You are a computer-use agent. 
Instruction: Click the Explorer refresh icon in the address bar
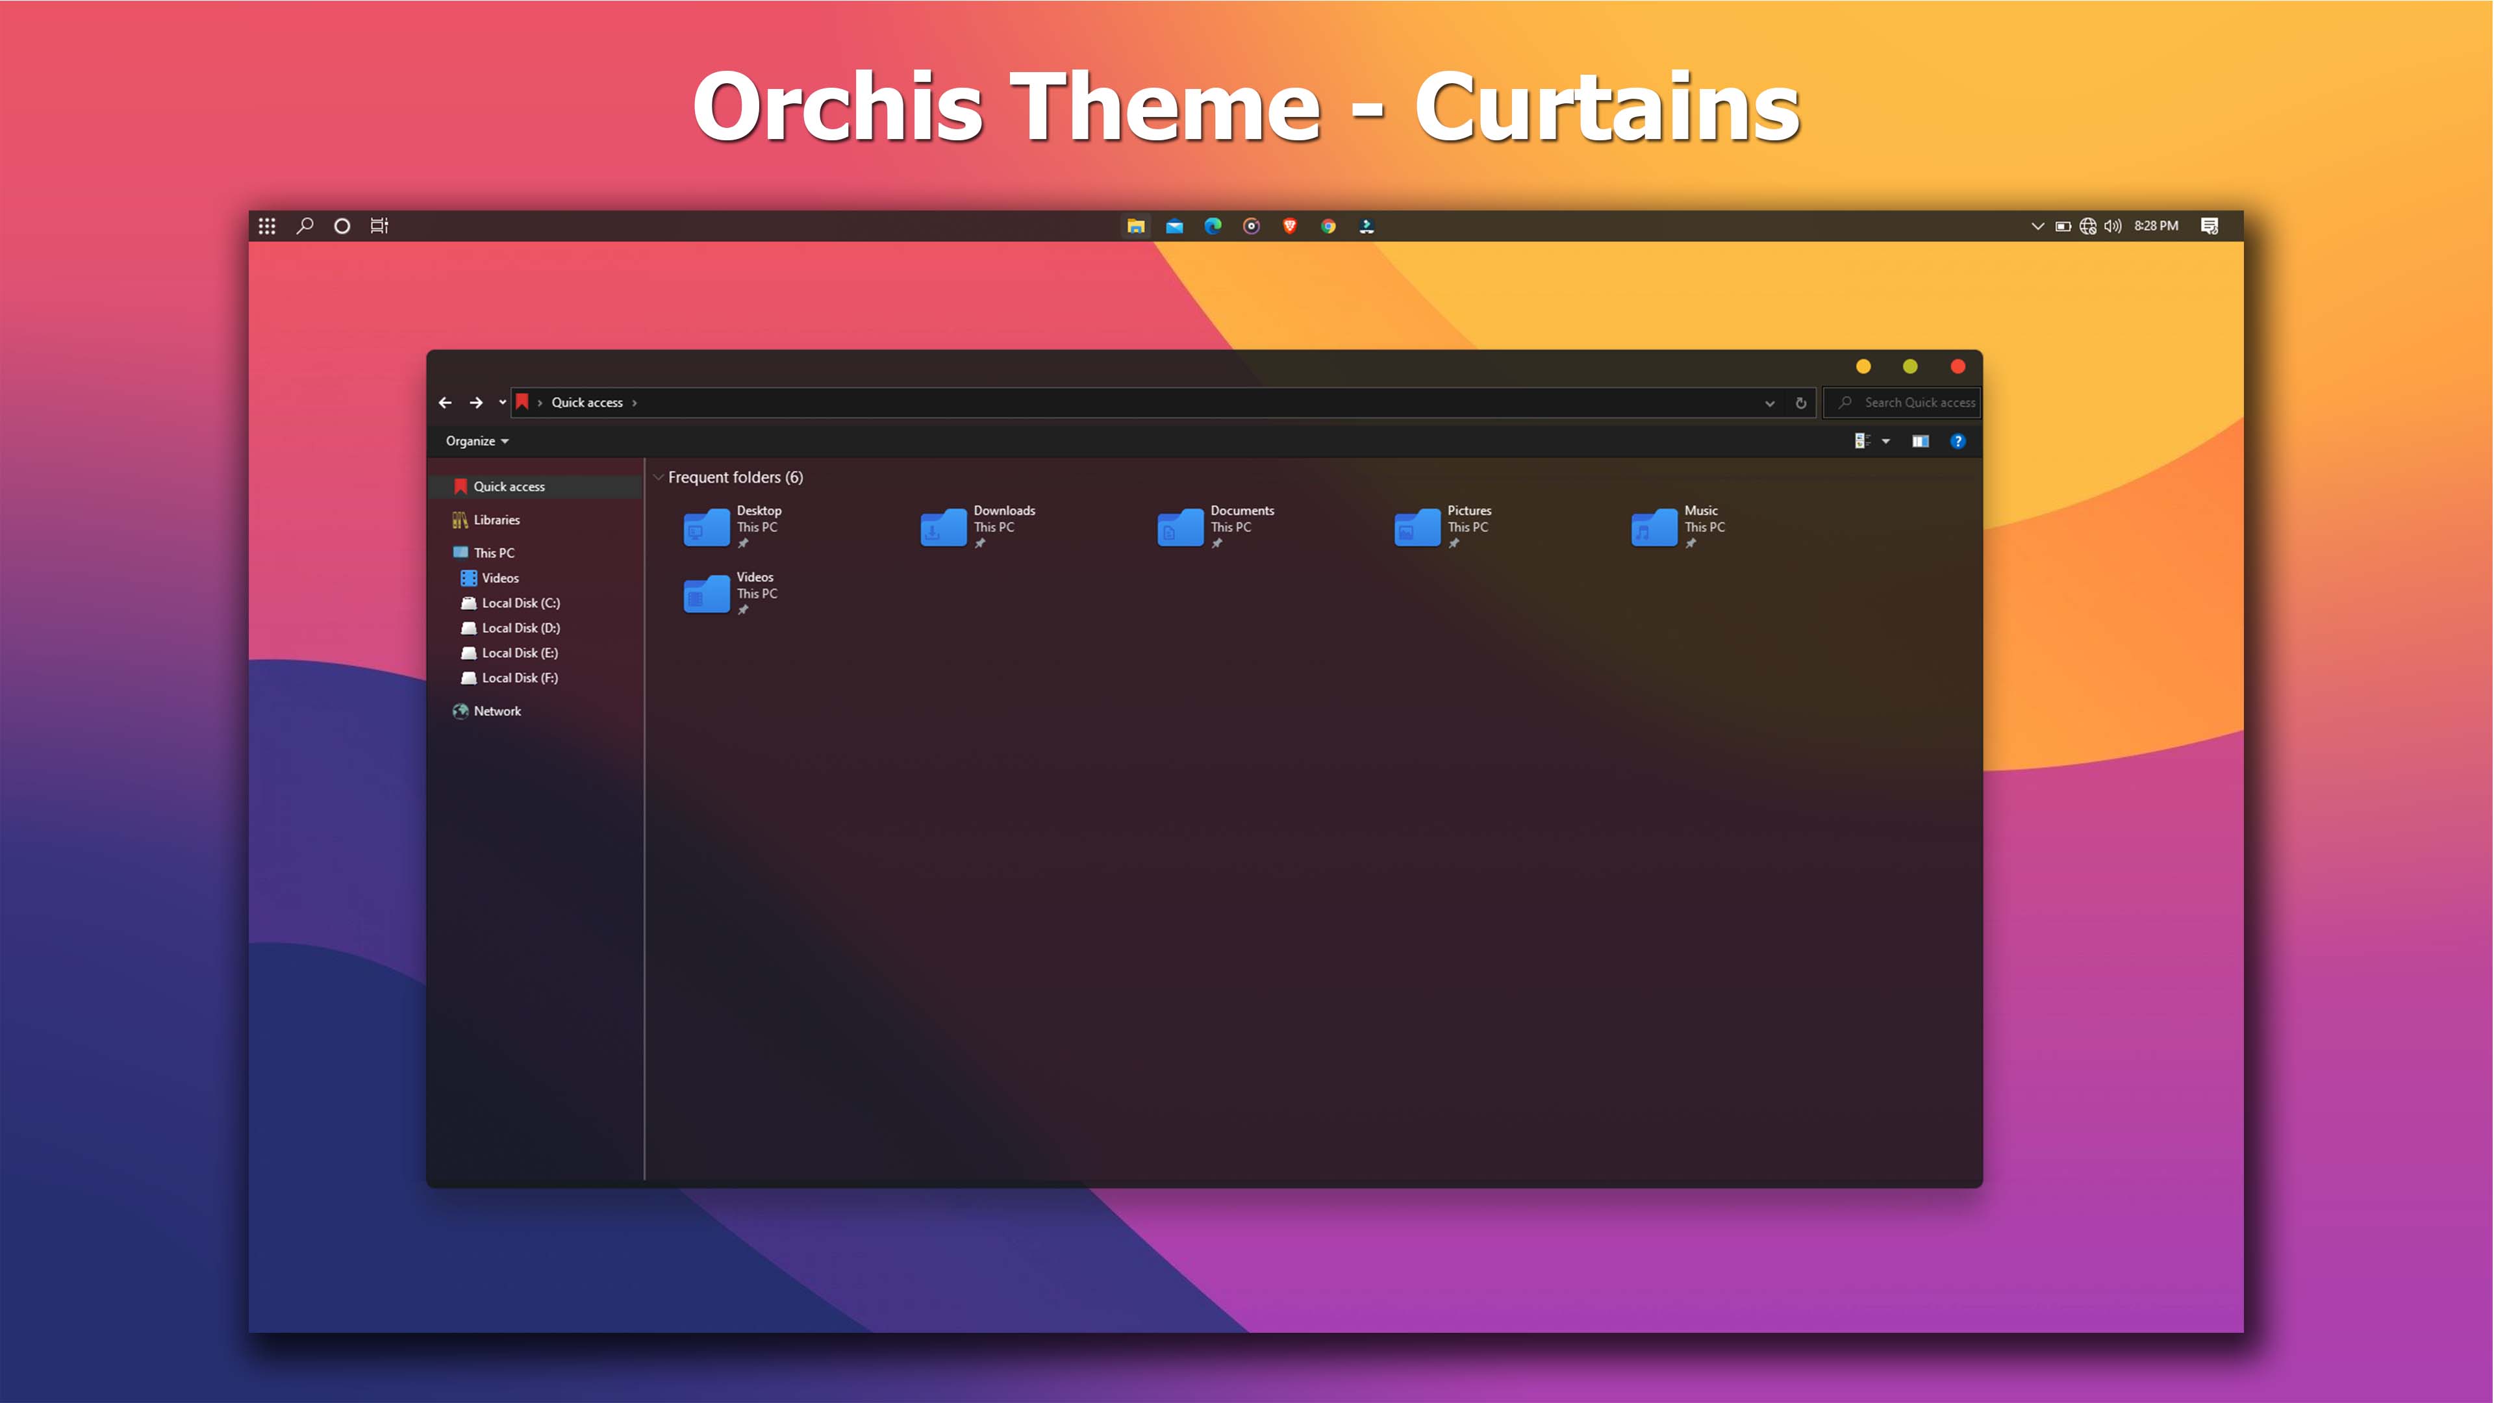[1800, 403]
